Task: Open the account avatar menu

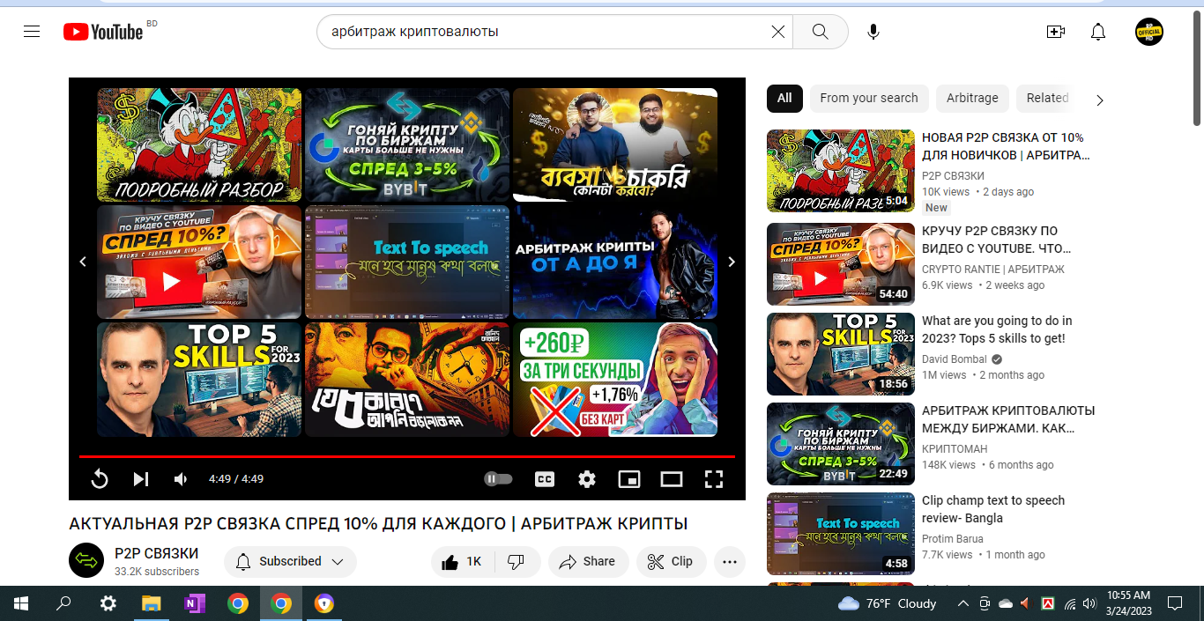Action: pyautogui.click(x=1149, y=32)
